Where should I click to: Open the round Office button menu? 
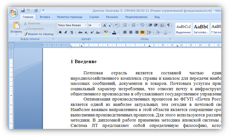tap(13, 13)
